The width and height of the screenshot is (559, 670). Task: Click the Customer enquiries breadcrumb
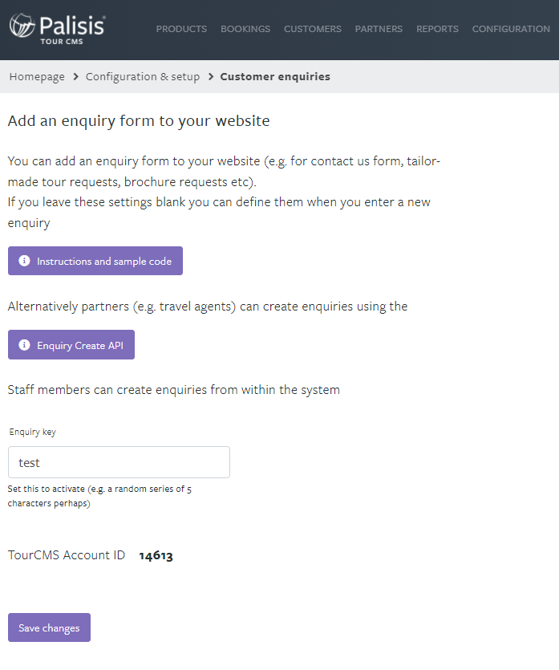click(x=275, y=76)
